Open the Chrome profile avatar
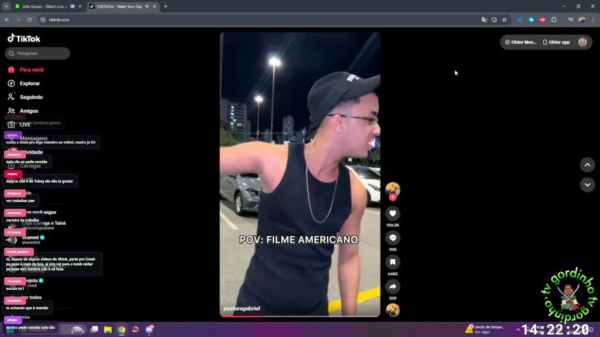The height and width of the screenshot is (337, 600). tap(582, 20)
